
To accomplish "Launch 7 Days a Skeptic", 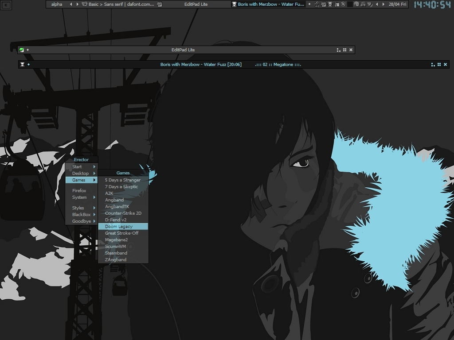I will (x=123, y=186).
